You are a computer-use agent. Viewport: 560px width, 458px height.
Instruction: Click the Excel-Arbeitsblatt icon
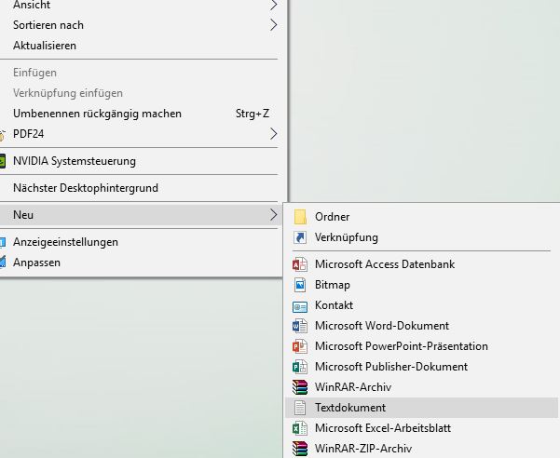pyautogui.click(x=300, y=428)
